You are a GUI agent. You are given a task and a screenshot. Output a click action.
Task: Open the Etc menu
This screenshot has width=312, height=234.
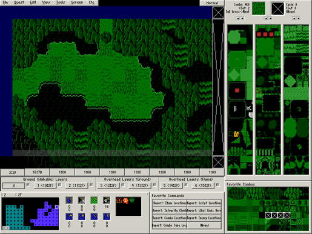click(x=91, y=2)
